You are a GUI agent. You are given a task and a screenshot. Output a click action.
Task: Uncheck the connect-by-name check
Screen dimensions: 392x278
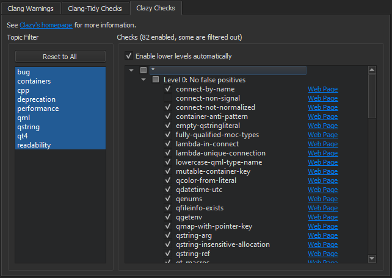click(168, 89)
